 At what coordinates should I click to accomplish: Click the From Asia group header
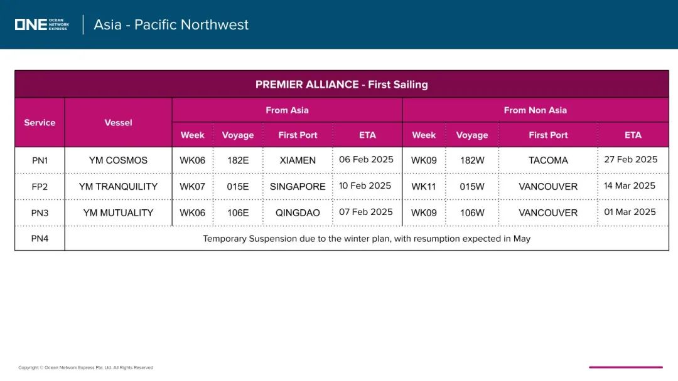tap(287, 110)
